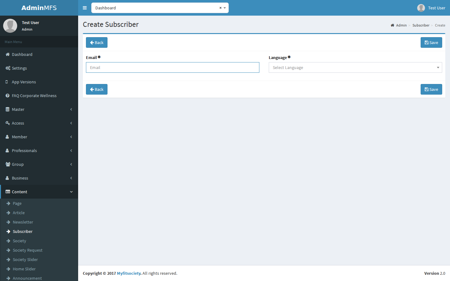Click the user avatar in top bar
The width and height of the screenshot is (450, 281).
(421, 8)
